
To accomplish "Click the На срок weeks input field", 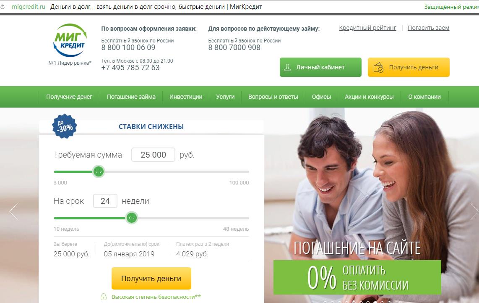I will (105, 201).
